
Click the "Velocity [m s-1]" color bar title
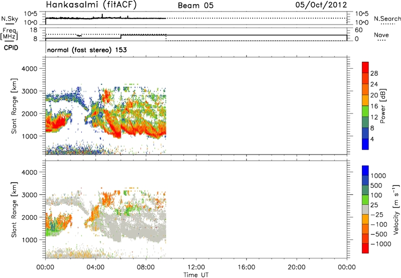pyautogui.click(x=396, y=209)
